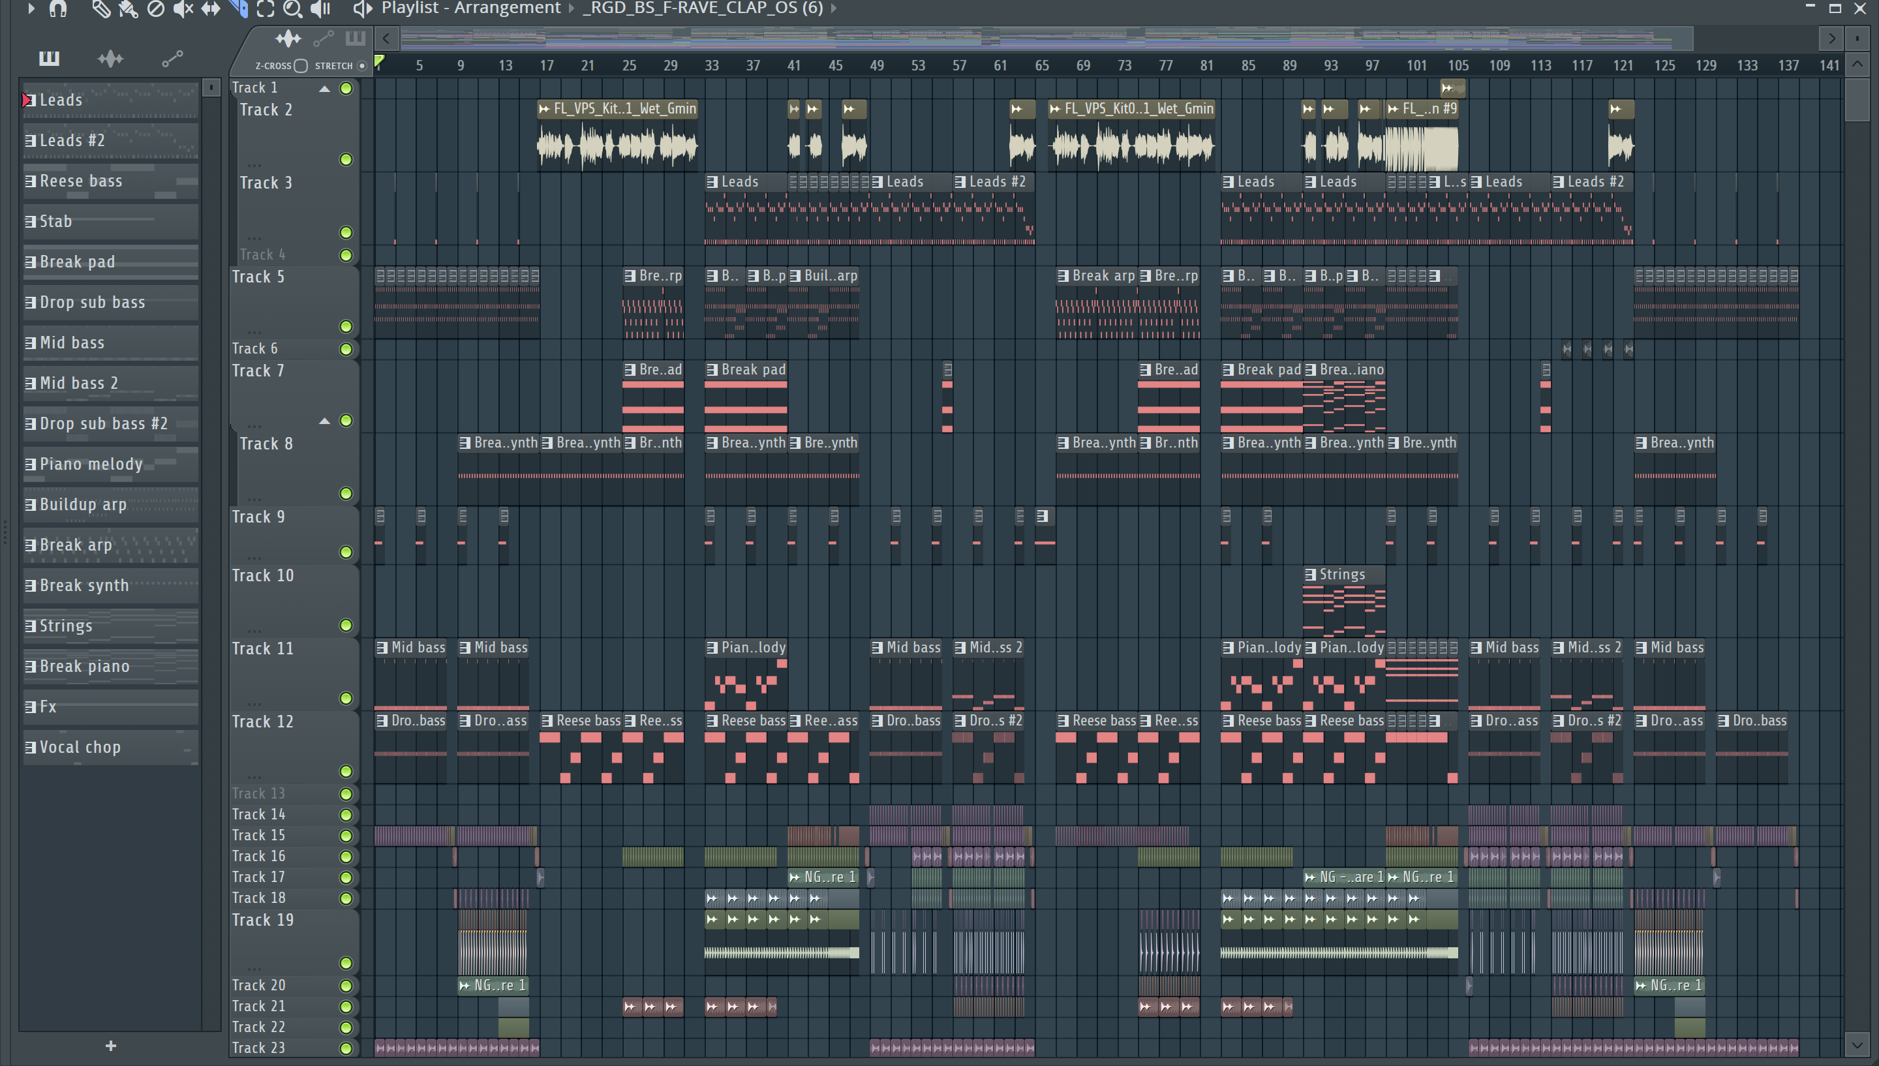
Task: Show automation clips in the picker panel
Action: 172,58
